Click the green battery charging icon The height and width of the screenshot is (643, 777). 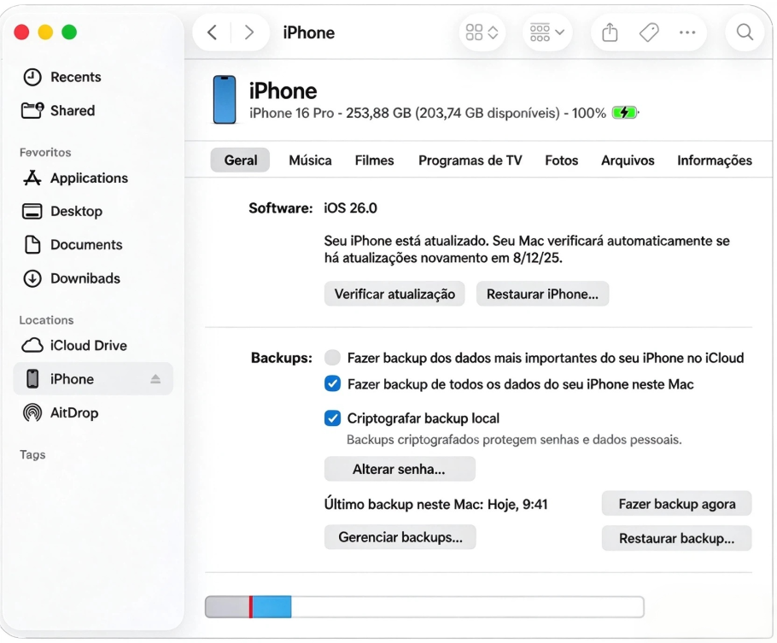pos(625,113)
